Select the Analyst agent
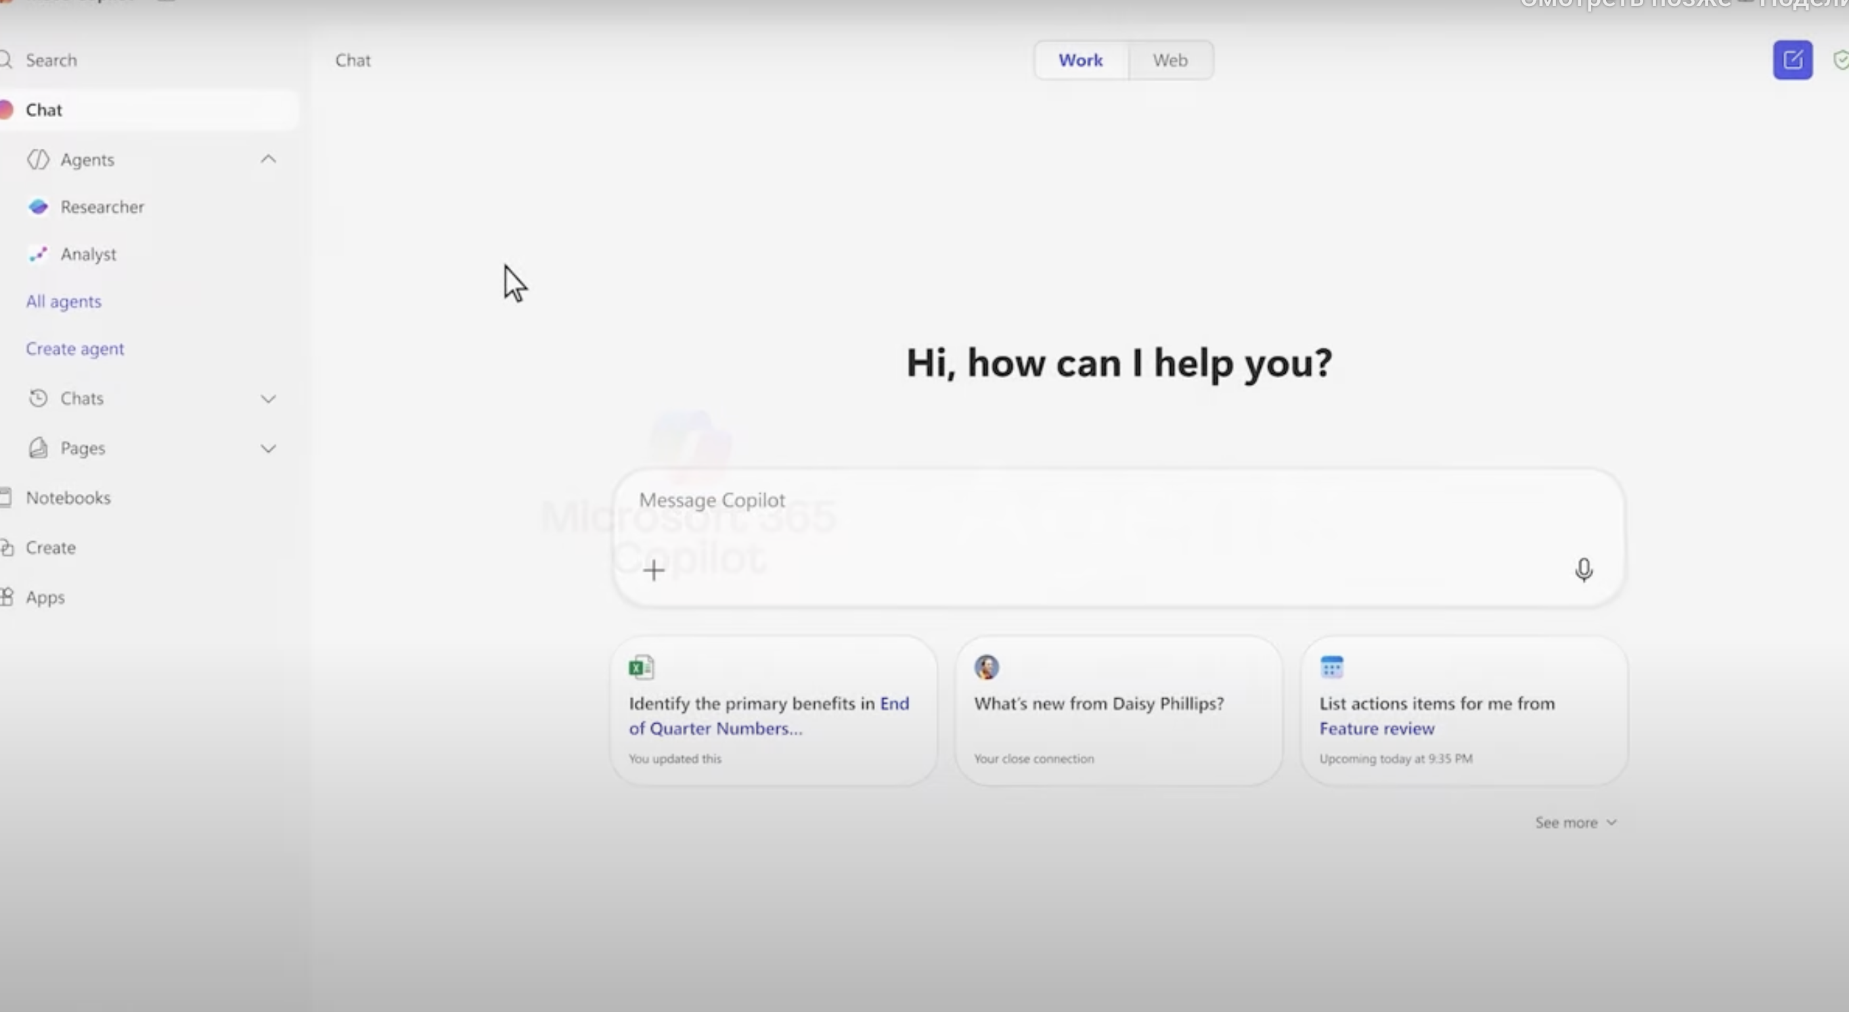The height and width of the screenshot is (1012, 1849). [88, 254]
